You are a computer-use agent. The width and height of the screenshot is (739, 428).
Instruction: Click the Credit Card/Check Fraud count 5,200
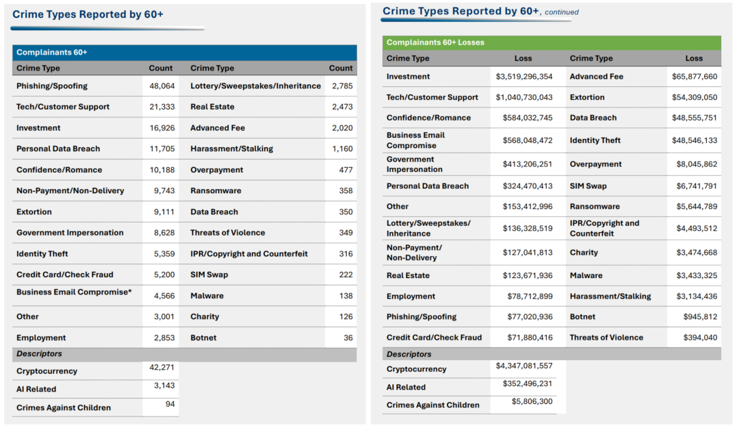click(x=164, y=275)
